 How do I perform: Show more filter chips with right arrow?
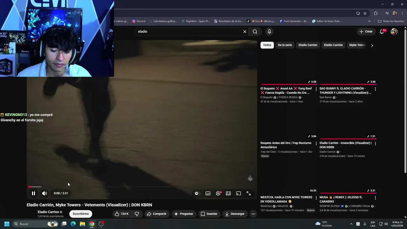[x=372, y=45]
